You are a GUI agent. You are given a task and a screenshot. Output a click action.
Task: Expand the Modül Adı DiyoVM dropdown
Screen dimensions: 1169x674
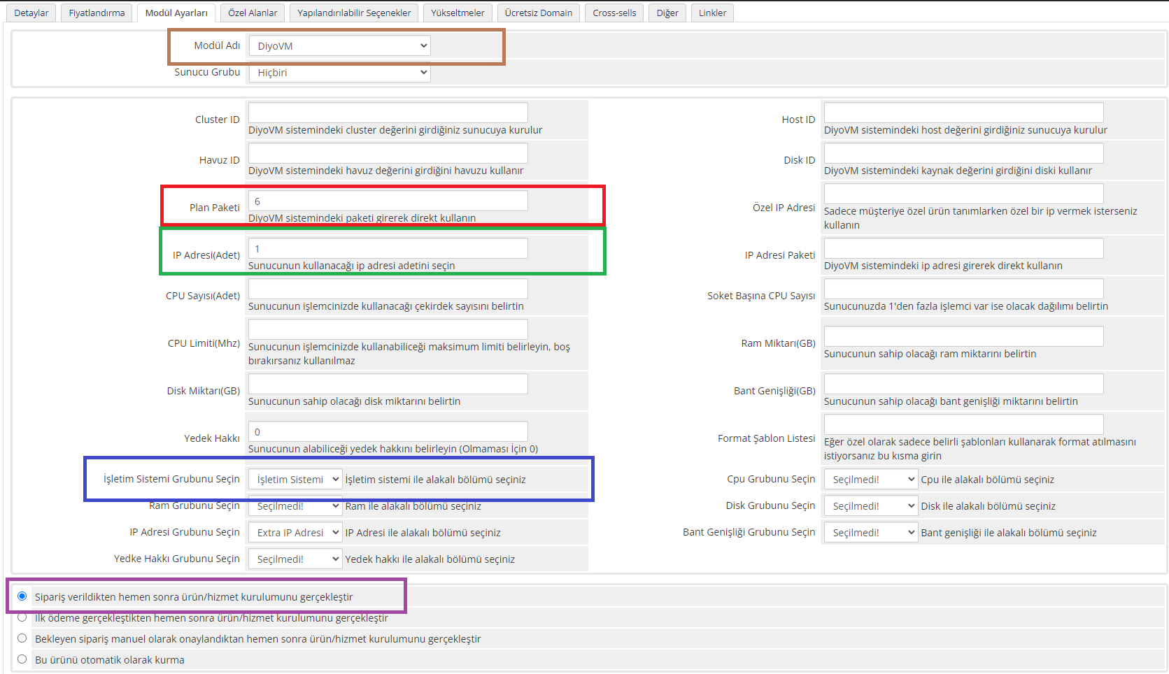click(x=339, y=45)
